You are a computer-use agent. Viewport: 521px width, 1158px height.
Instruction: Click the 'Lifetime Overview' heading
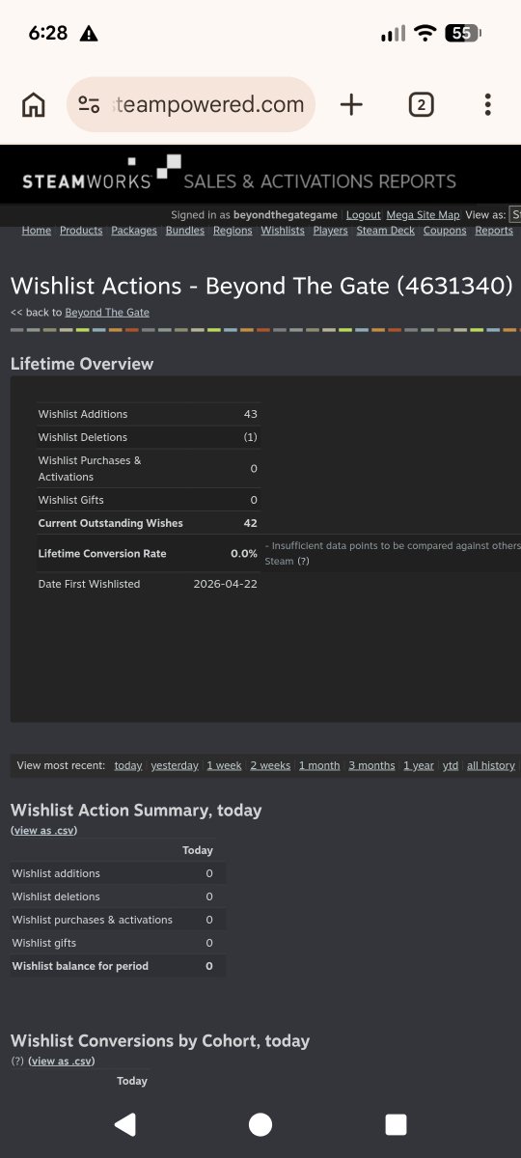click(x=82, y=364)
